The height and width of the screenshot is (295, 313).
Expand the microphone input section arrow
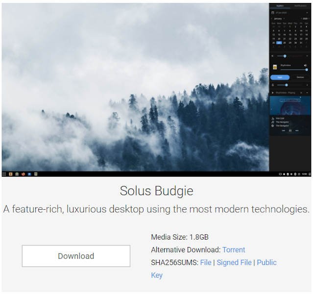point(307,85)
